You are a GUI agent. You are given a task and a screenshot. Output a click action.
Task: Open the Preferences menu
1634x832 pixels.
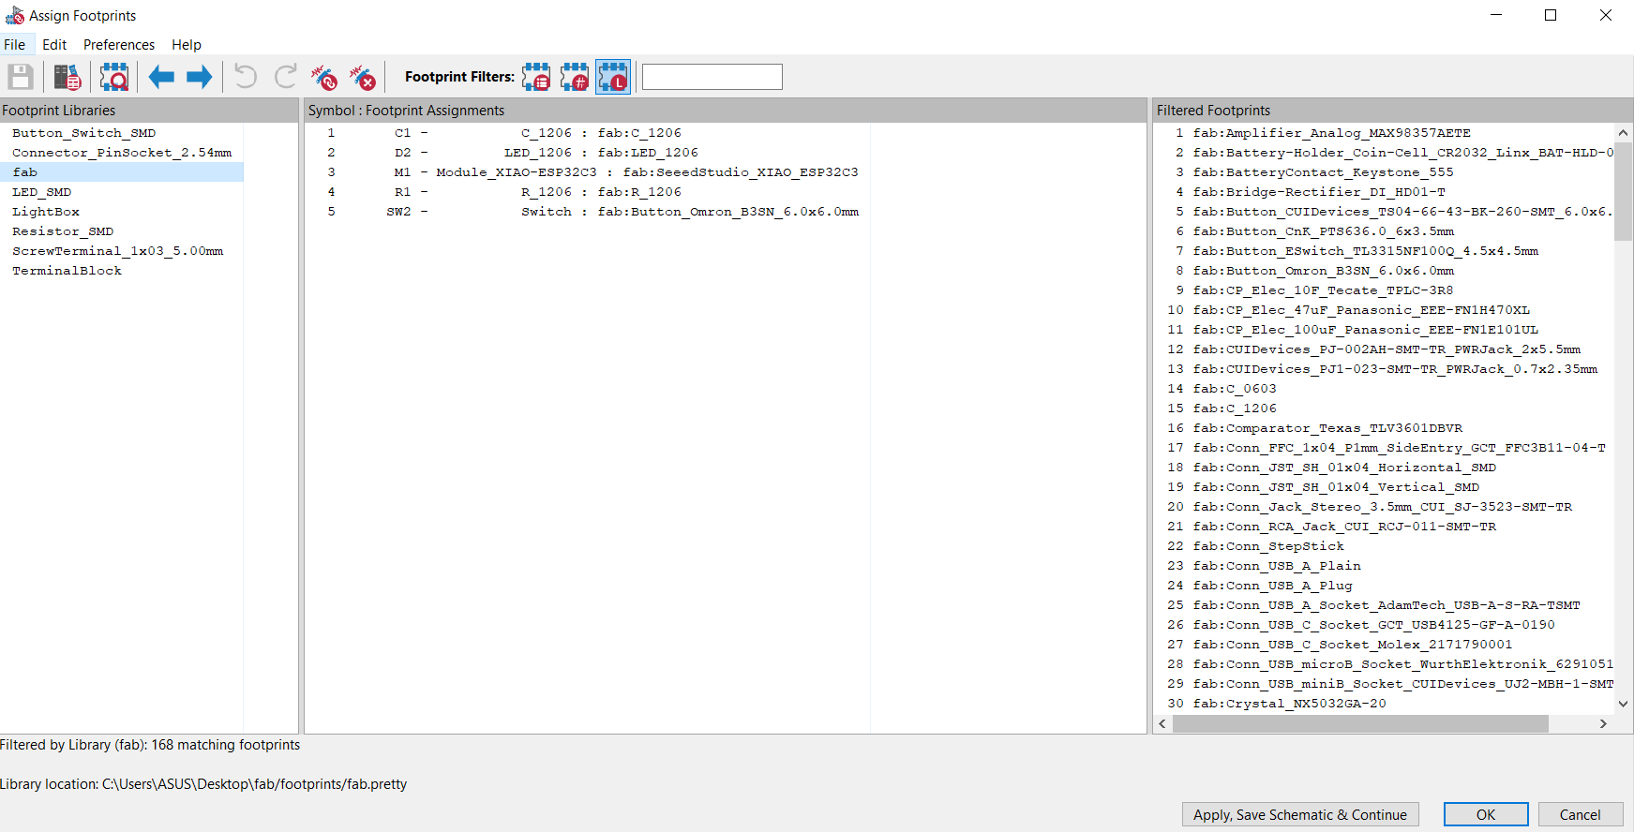pyautogui.click(x=119, y=44)
